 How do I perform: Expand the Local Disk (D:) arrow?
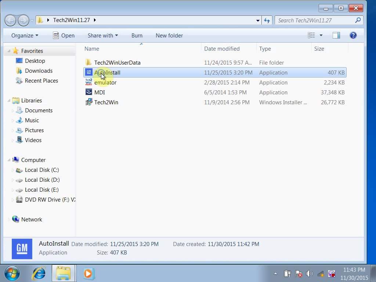tap(13, 180)
